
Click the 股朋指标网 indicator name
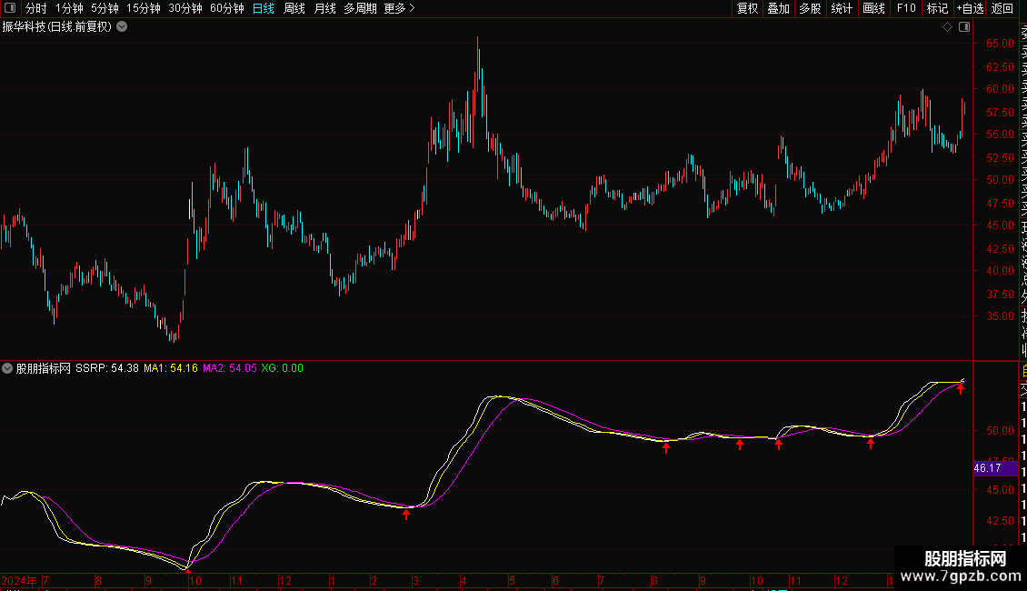[44, 368]
